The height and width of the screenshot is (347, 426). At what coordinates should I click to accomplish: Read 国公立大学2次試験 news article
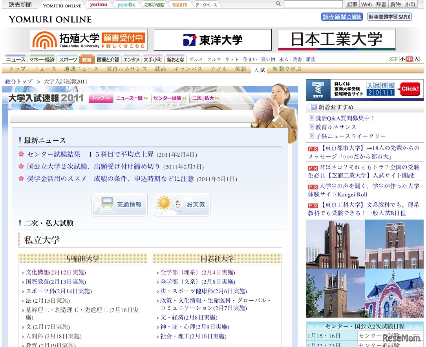pos(93,167)
